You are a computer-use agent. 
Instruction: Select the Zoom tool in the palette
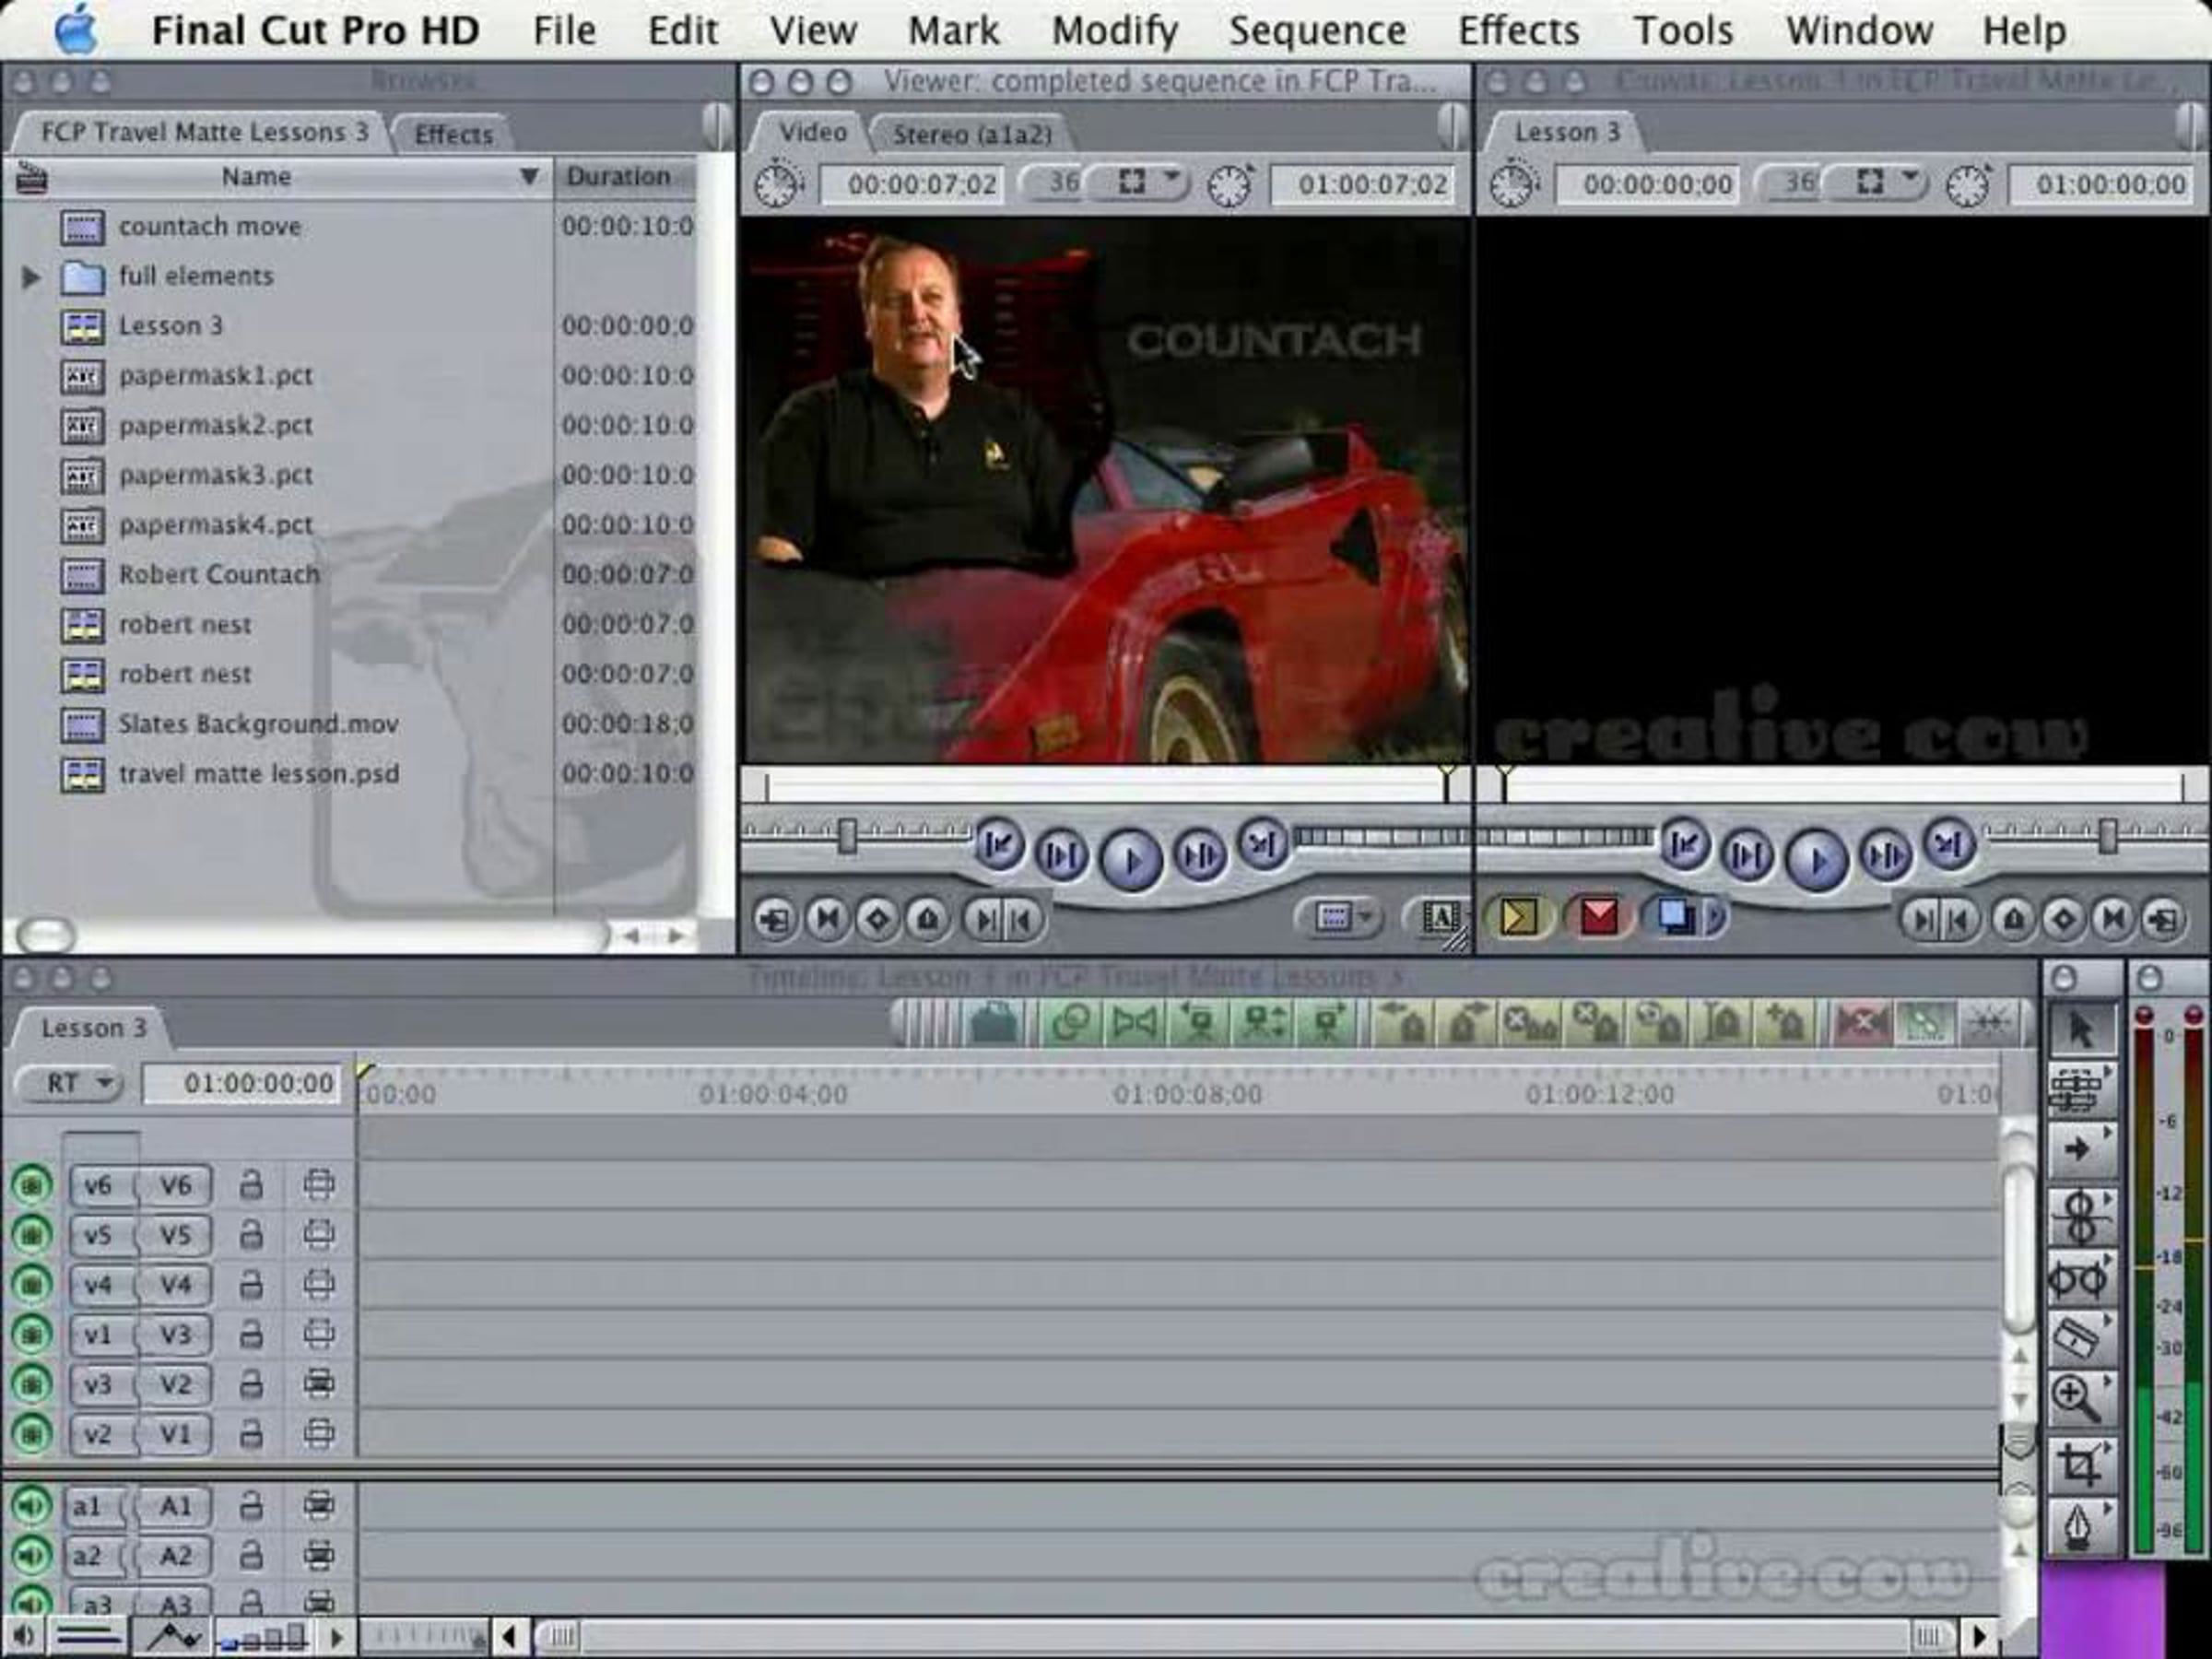tap(2078, 1399)
